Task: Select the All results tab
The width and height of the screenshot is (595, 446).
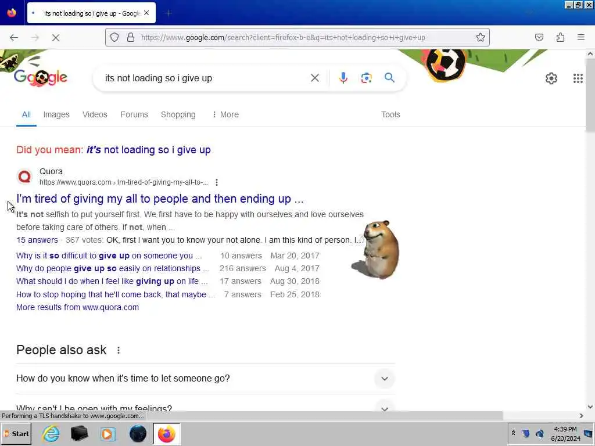Action: click(26, 114)
